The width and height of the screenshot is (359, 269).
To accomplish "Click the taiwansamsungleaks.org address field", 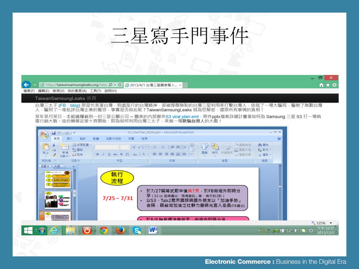I will (76, 85).
